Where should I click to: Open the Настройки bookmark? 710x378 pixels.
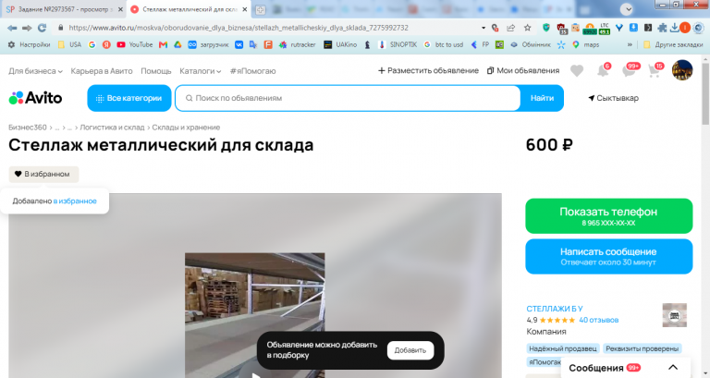pos(29,44)
